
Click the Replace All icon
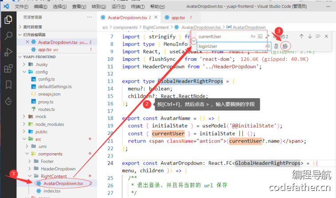click(285, 46)
